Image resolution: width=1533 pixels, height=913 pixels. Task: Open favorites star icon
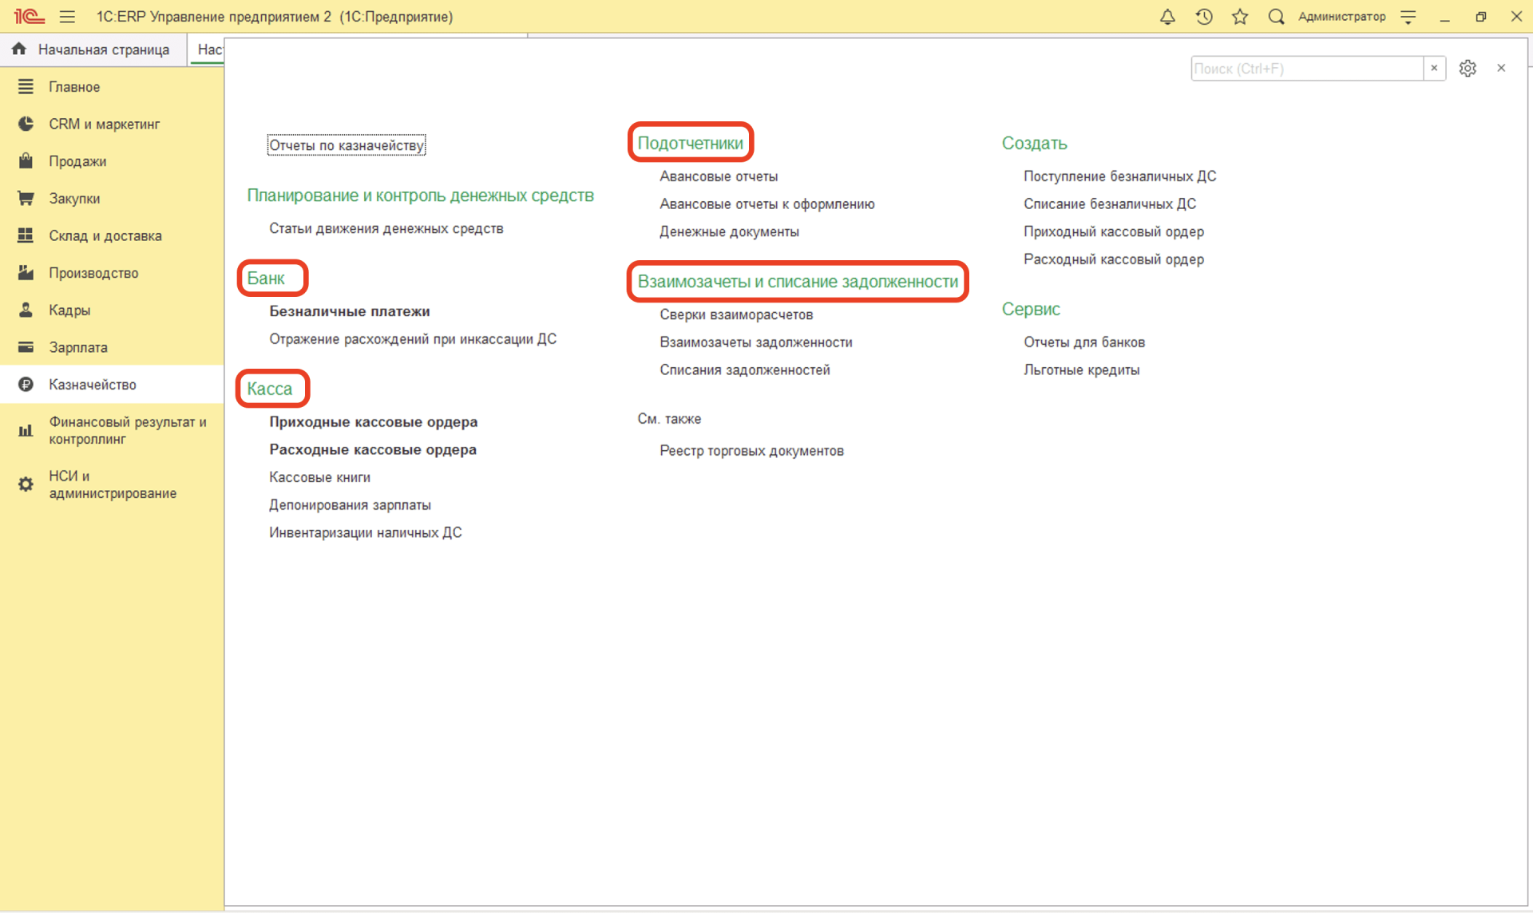[x=1240, y=17]
